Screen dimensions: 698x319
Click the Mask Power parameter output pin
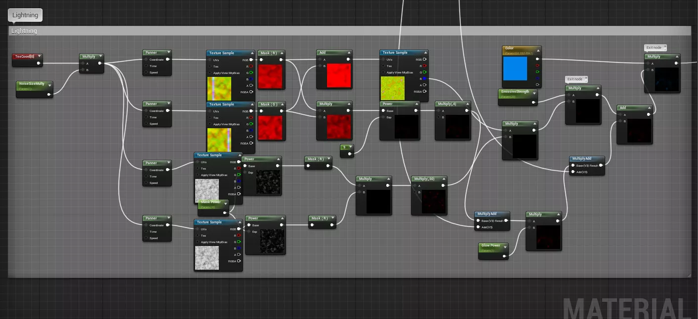pos(225,213)
